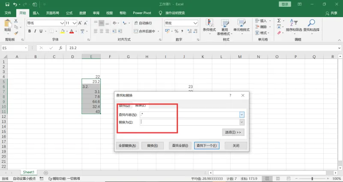The image size is (343, 182).
Task: Click the Comma Style icon
Action: pos(182,31)
